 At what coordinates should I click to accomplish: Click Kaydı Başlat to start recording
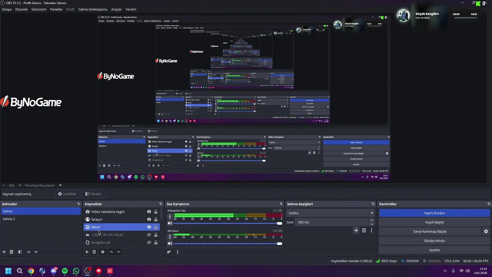point(434,222)
